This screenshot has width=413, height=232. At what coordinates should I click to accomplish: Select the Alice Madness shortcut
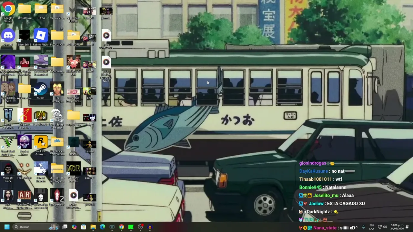(x=8, y=199)
